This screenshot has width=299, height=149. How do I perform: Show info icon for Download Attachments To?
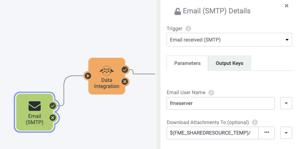point(255,122)
